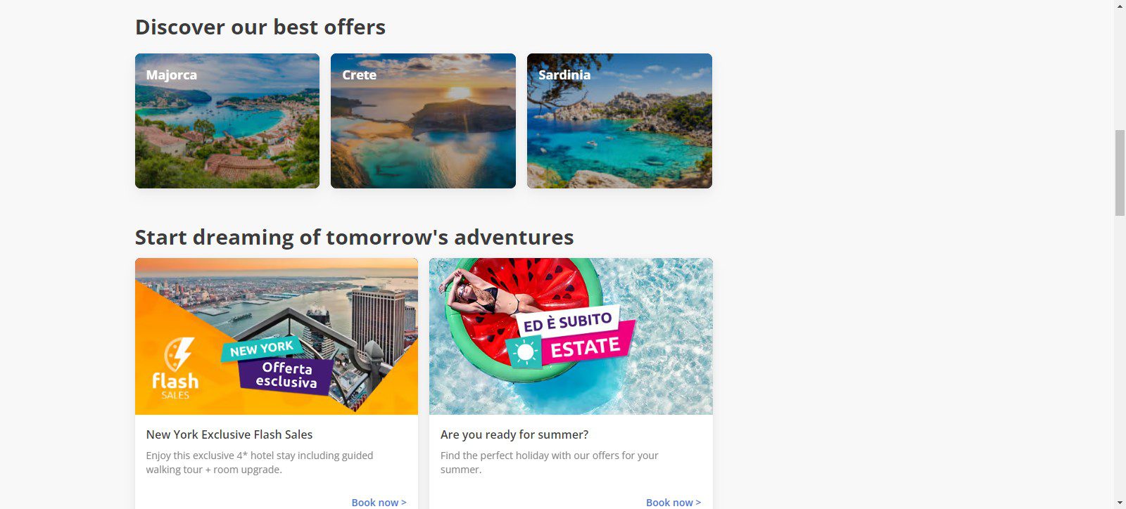
Task: Click the 4* hotel stay description text
Action: click(x=260, y=462)
